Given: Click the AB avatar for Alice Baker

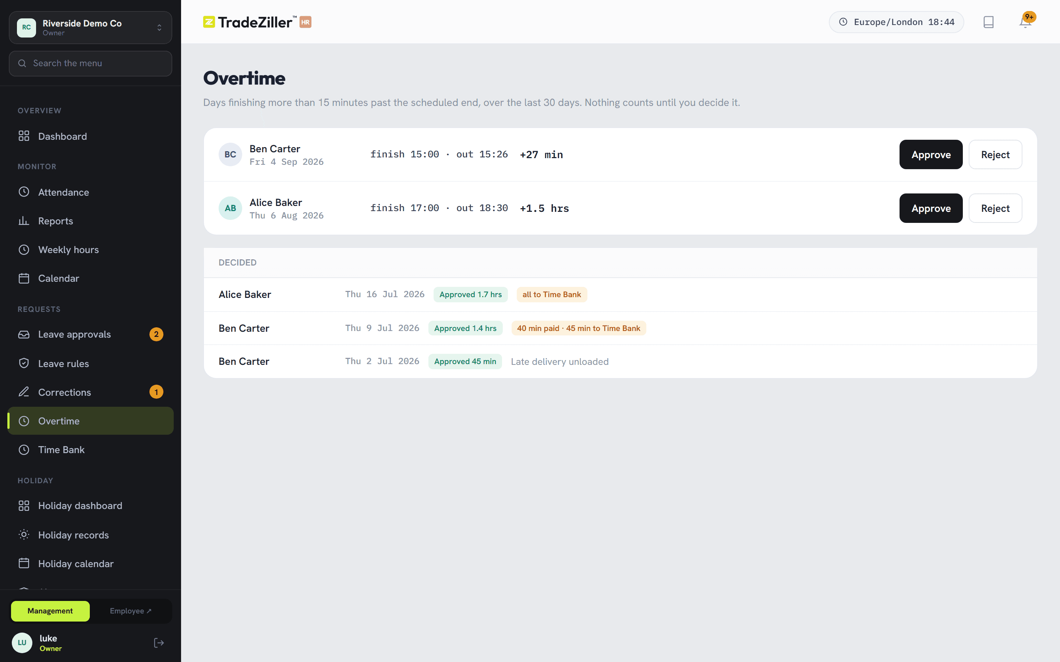Looking at the screenshot, I should [x=230, y=208].
